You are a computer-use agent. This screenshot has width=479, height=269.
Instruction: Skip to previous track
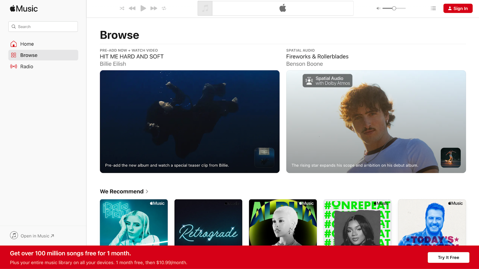[x=132, y=8]
